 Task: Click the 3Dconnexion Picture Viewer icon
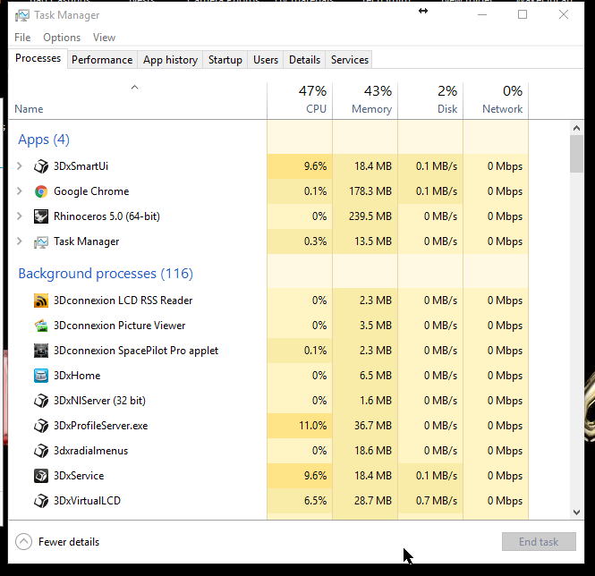click(x=41, y=326)
